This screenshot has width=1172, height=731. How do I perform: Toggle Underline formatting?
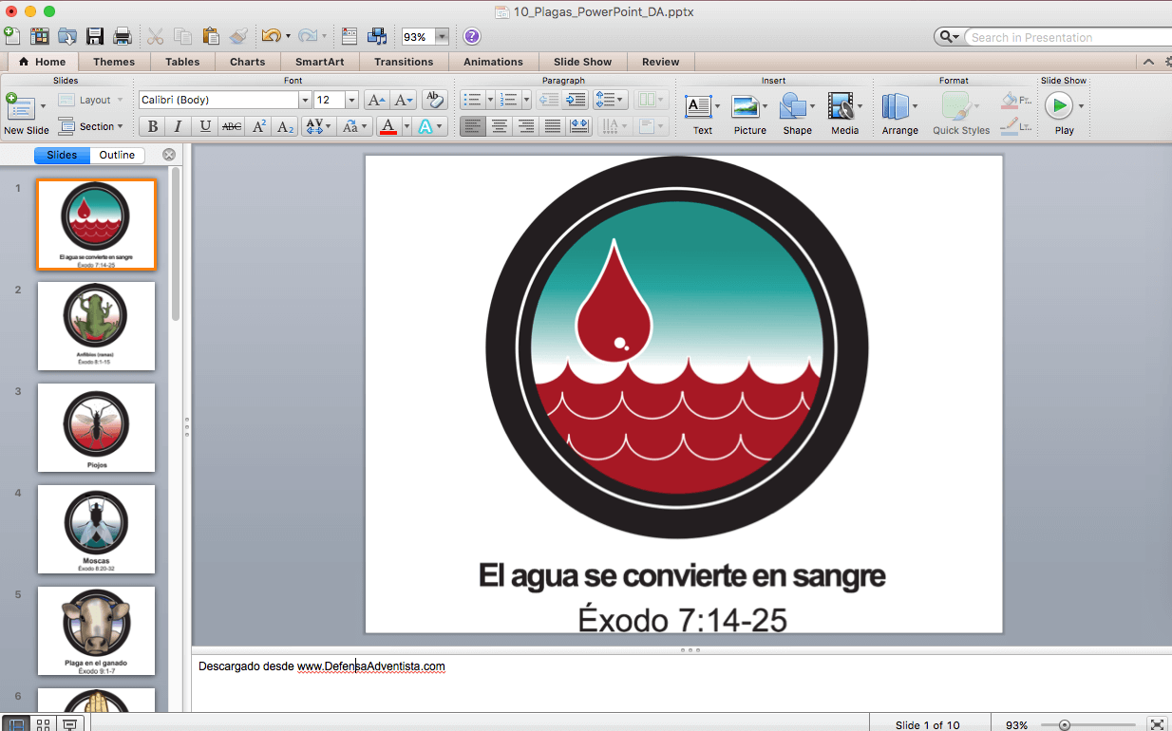205,126
